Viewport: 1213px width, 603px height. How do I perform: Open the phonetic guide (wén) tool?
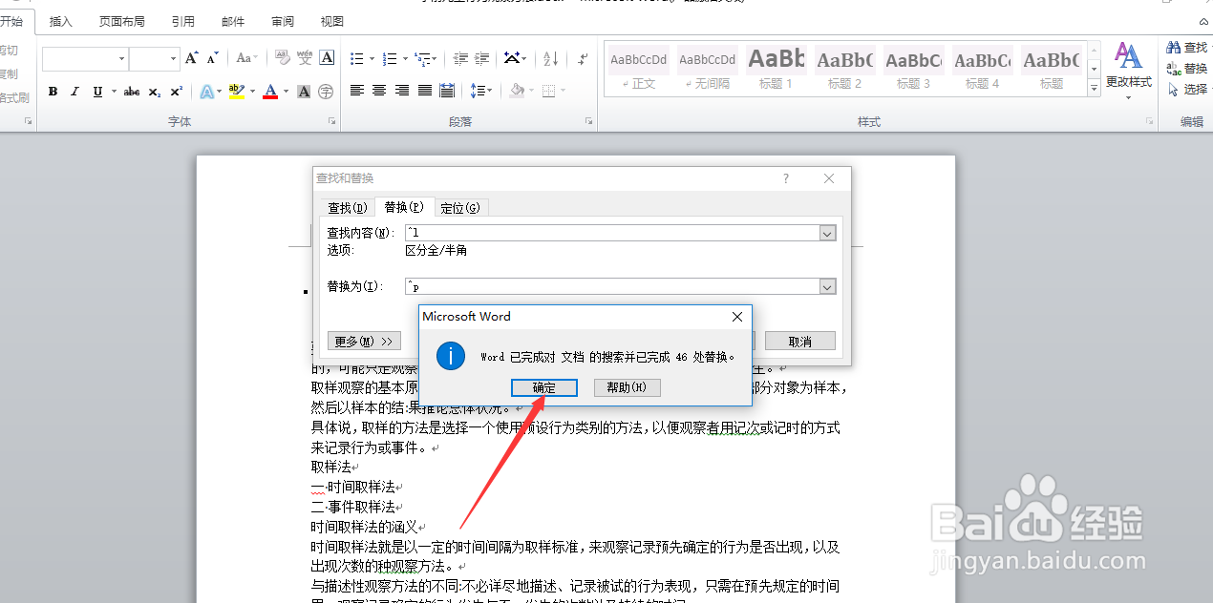tap(305, 58)
